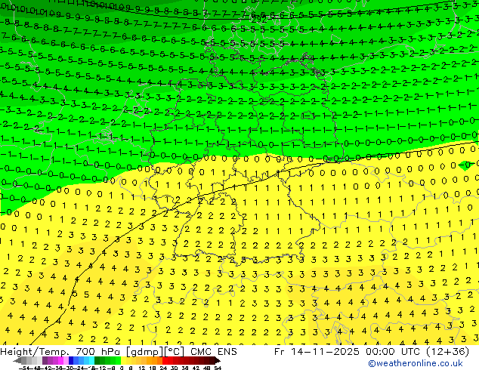Click the temperature color scale bar
The height and width of the screenshot is (370, 479).
tap(116, 361)
